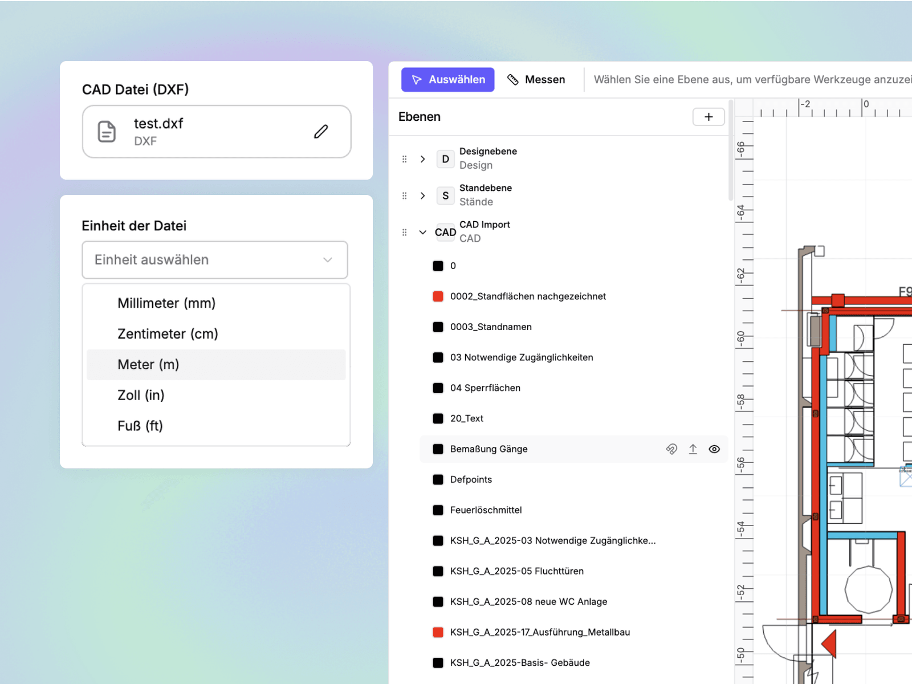Click the drag handle beside CAD Import

(x=405, y=233)
